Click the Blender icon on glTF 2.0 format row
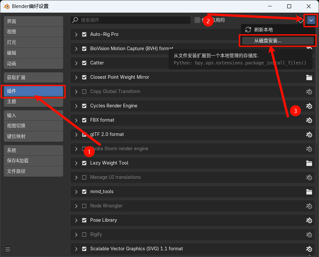The width and height of the screenshot is (319, 257). click(x=309, y=134)
